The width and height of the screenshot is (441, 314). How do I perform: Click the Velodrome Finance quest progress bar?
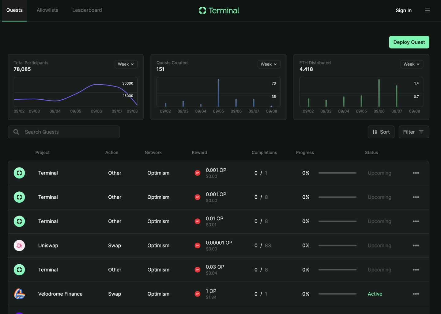click(337, 294)
